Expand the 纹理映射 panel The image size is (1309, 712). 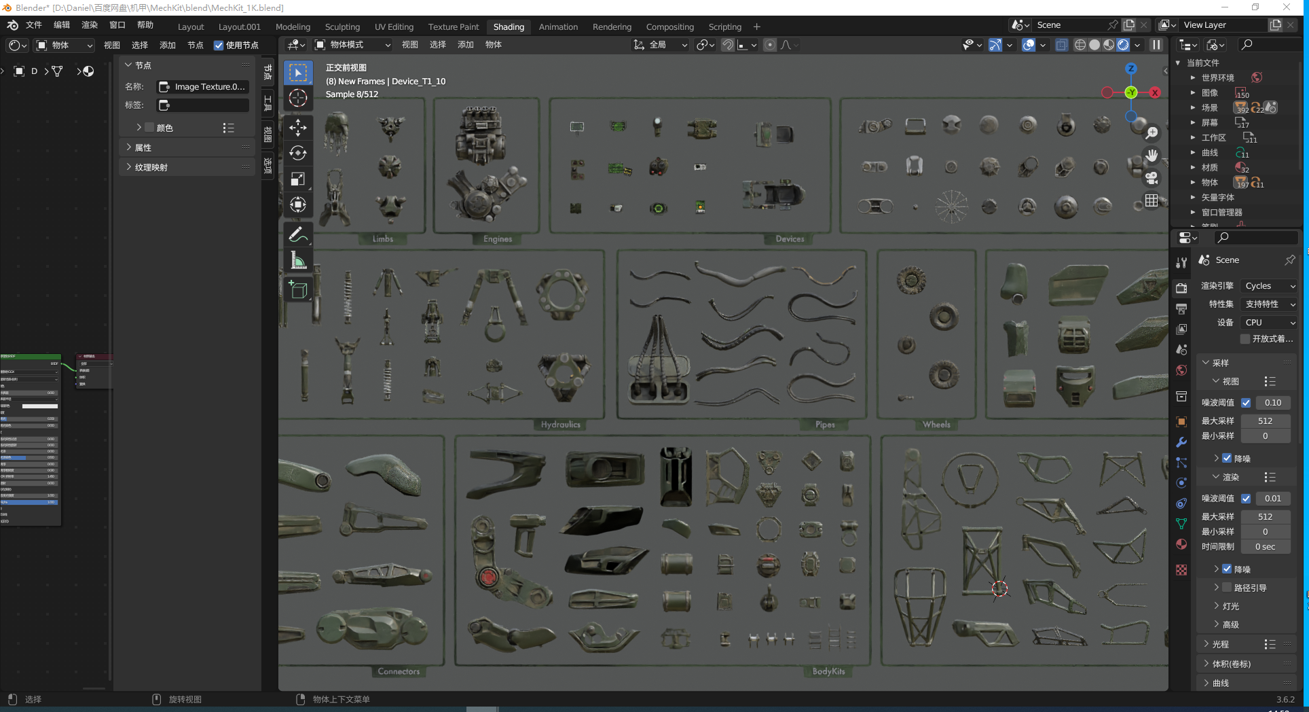[x=151, y=167]
